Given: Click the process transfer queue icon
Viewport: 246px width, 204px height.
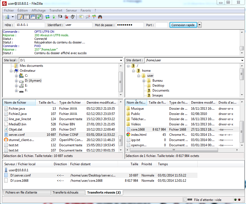Looking at the screenshot, I should coord(54,17).
